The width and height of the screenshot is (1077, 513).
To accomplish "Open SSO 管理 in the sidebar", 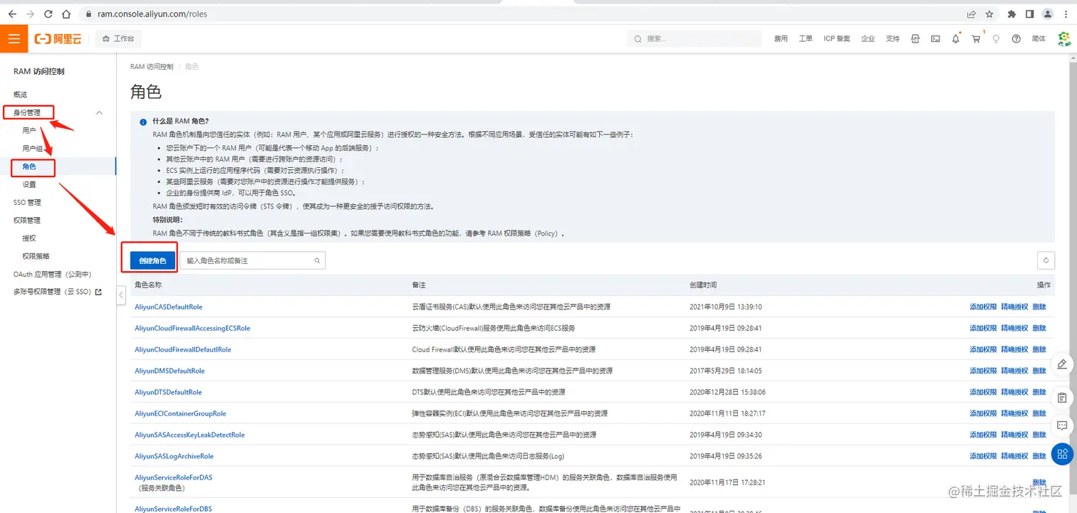I will point(27,202).
